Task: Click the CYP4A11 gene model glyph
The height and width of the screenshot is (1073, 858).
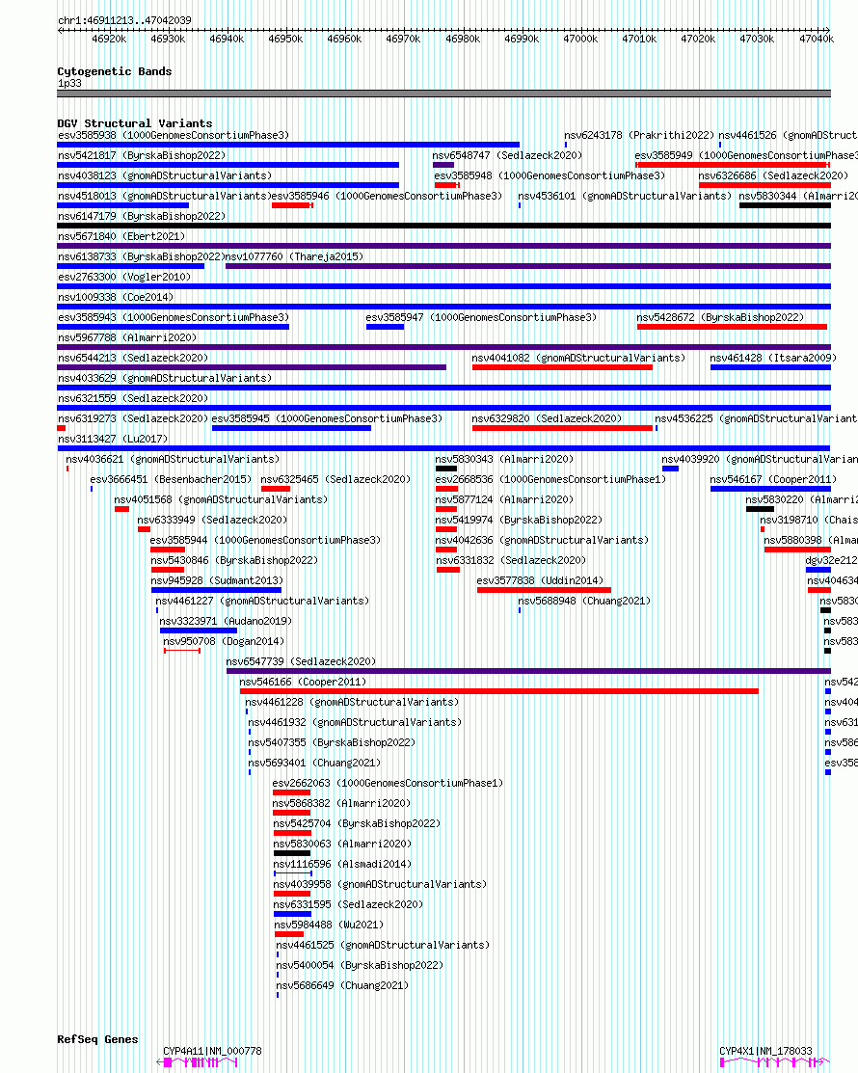Action: click(x=197, y=1062)
